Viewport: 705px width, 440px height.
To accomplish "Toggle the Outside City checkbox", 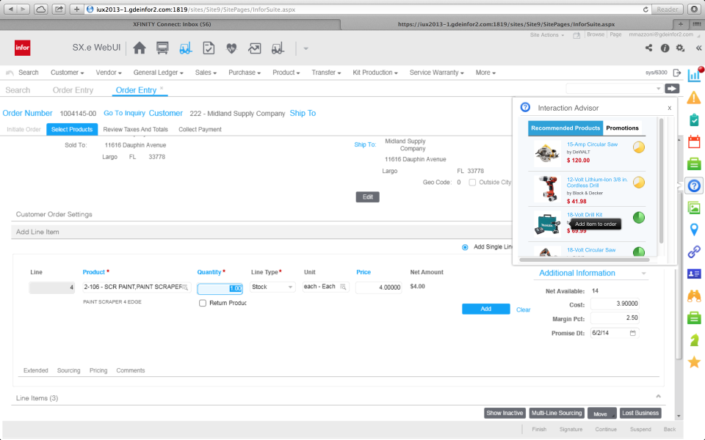I will coord(472,183).
